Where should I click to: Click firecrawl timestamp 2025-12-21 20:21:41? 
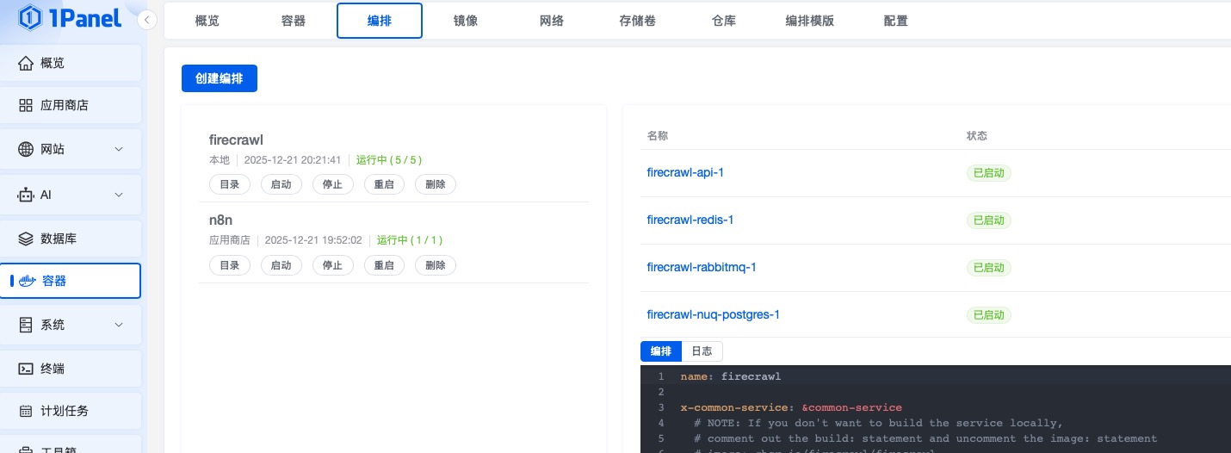point(293,160)
